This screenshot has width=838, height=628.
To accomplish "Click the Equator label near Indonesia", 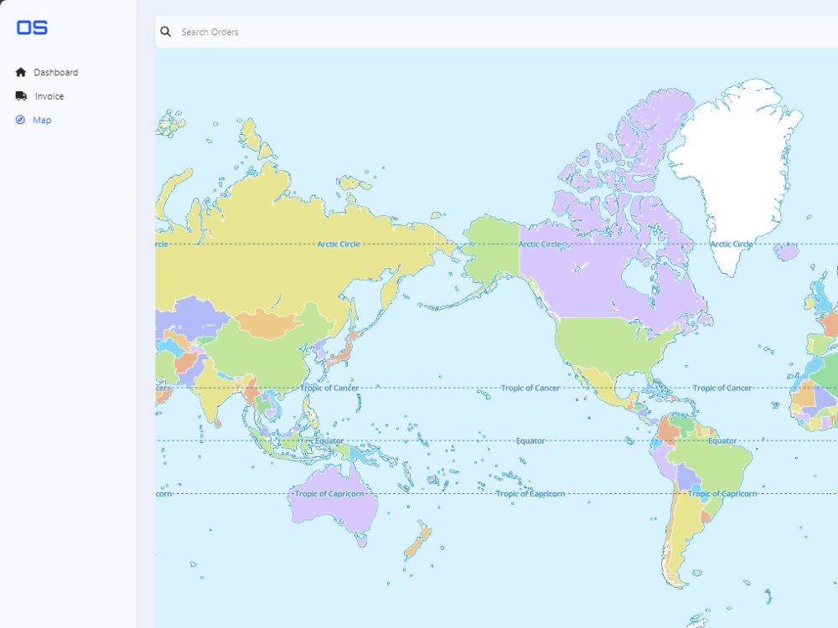I will pyautogui.click(x=329, y=441).
